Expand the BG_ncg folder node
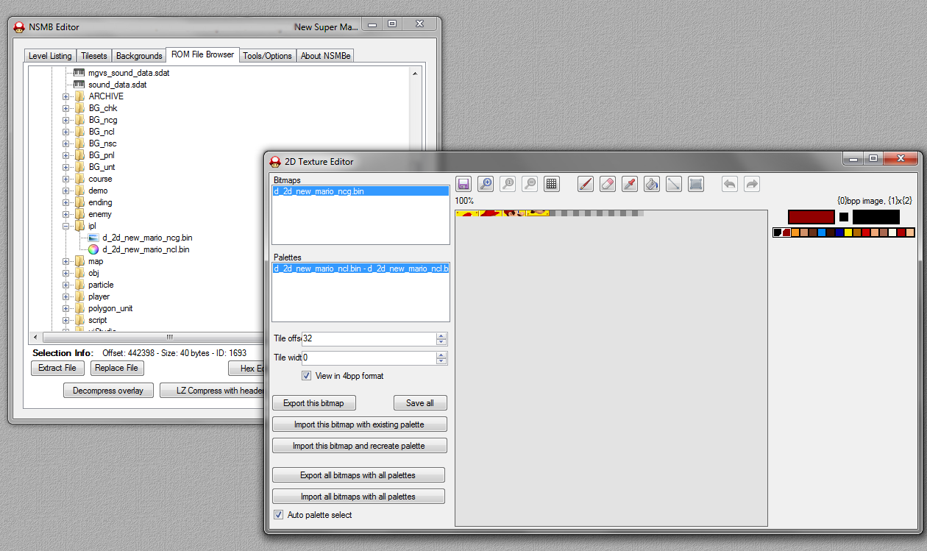Viewport: 927px width, 551px height. tap(66, 120)
